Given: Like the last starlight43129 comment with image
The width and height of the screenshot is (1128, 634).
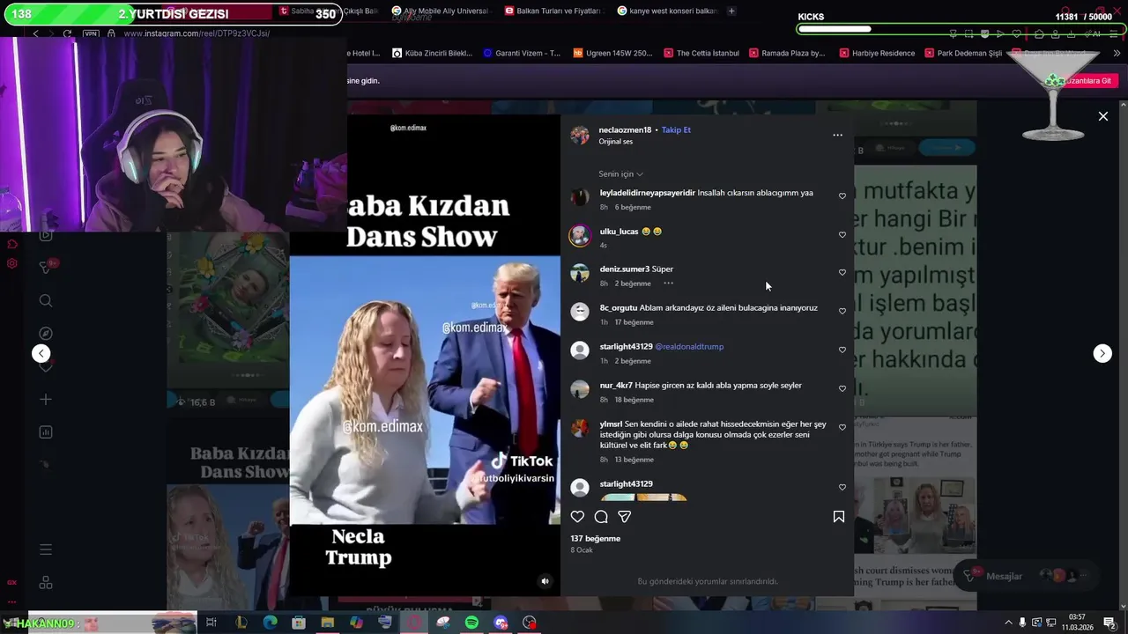Looking at the screenshot, I should 842,488.
